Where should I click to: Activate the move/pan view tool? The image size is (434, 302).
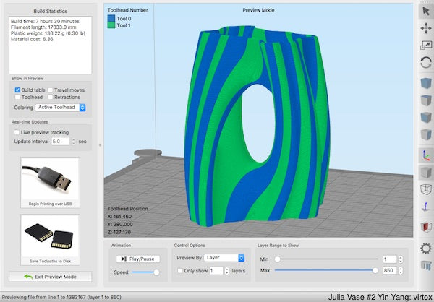coord(425,28)
